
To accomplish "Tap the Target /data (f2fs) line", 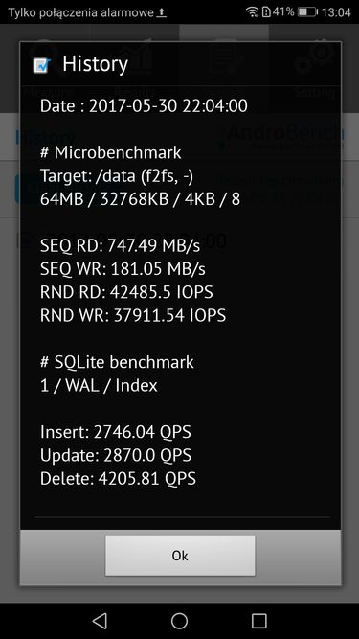I will pos(117,176).
